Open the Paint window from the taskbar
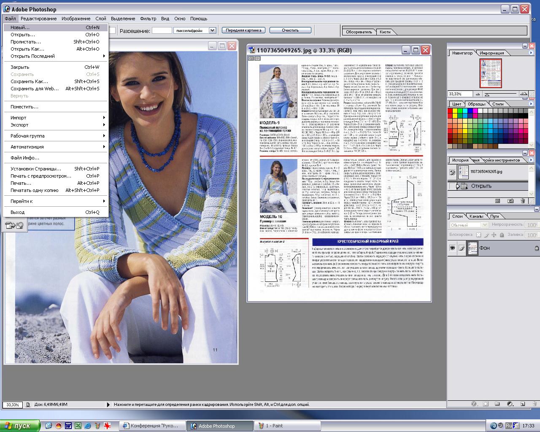The height and width of the screenshot is (432, 540). [287, 426]
